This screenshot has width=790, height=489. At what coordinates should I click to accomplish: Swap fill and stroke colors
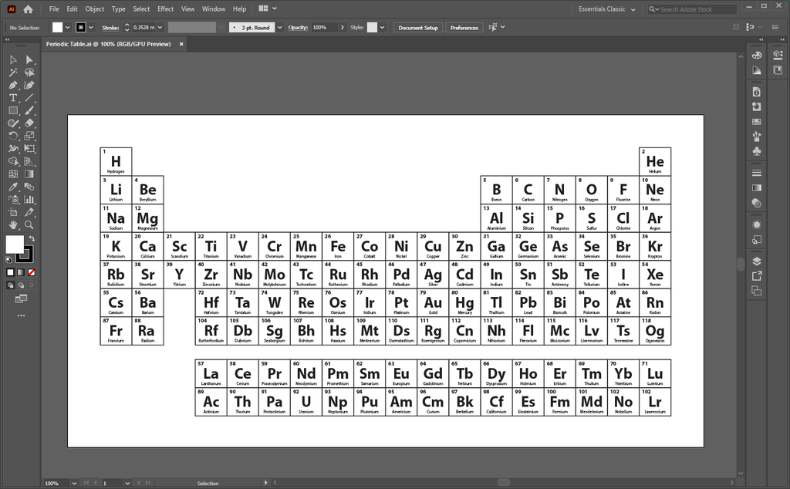(31, 238)
